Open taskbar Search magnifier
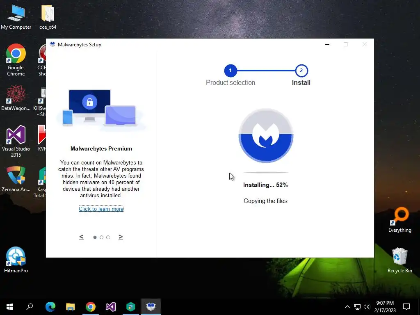Viewport: 420px width, 315px height. (x=30, y=307)
